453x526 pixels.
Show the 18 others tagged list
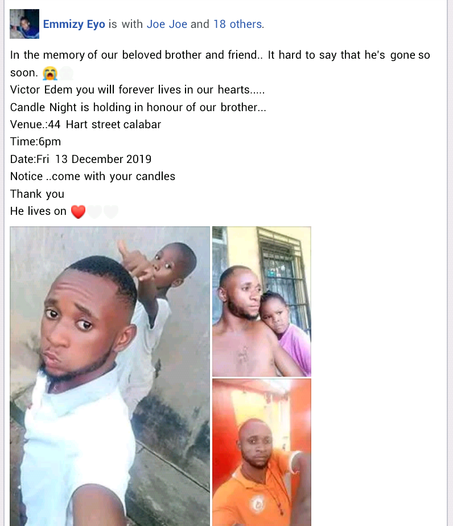(237, 24)
